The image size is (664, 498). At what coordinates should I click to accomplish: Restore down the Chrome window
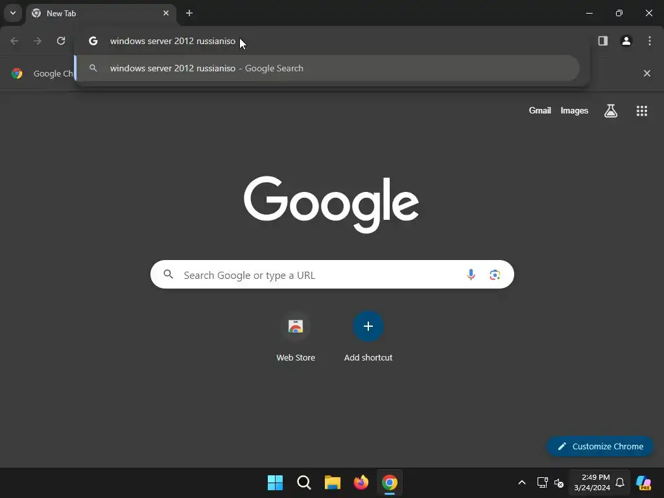[x=619, y=13]
